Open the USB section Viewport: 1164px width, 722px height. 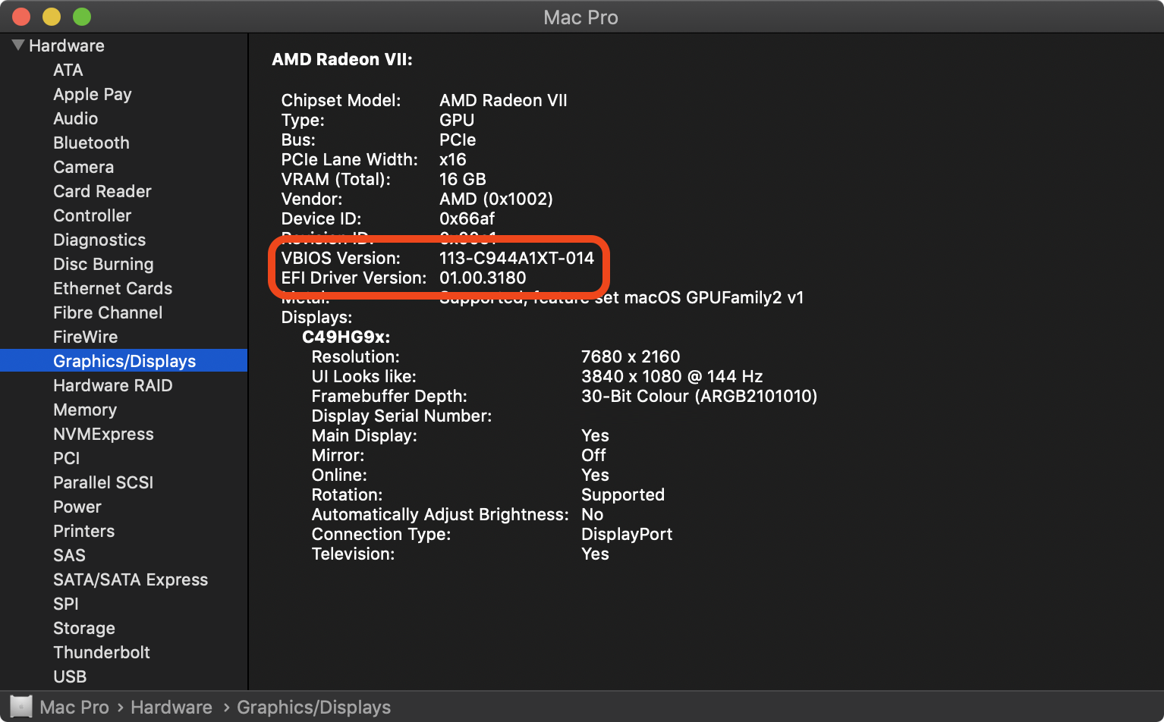pos(70,676)
